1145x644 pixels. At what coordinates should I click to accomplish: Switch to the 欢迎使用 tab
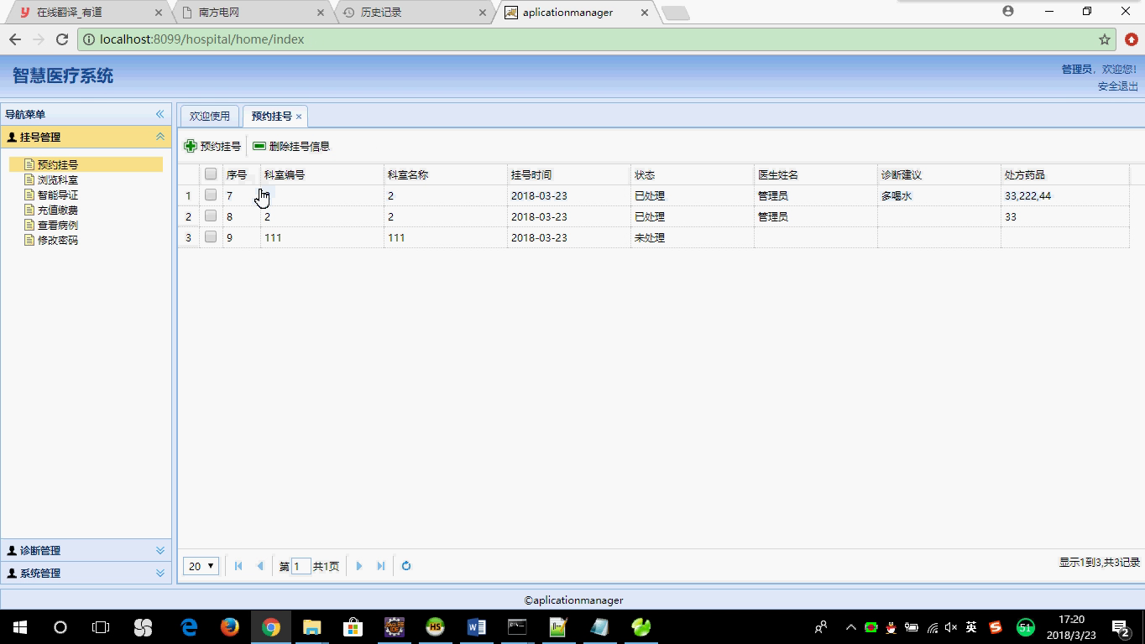[210, 116]
